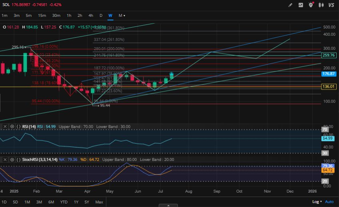Image resolution: width=339 pixels, height=207 pixels.
Task: Click the 187.72 (100.00%) Fibonacci label
Action: coord(109,68)
